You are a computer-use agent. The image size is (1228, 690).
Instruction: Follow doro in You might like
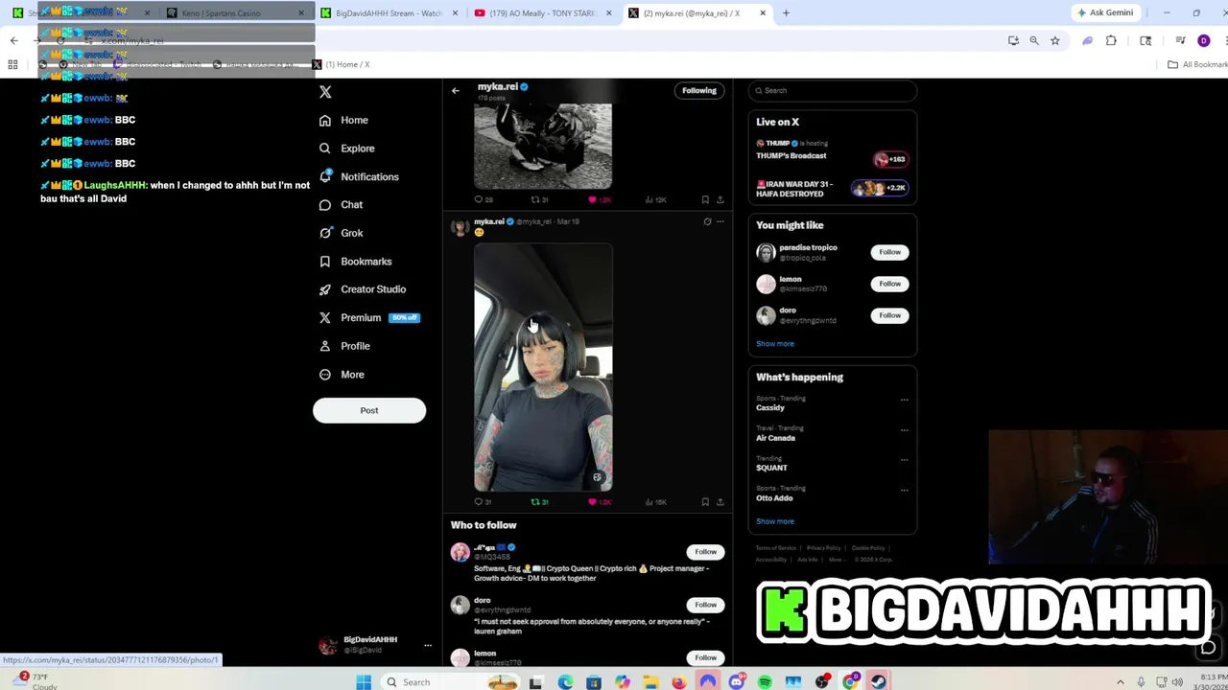[x=889, y=315]
